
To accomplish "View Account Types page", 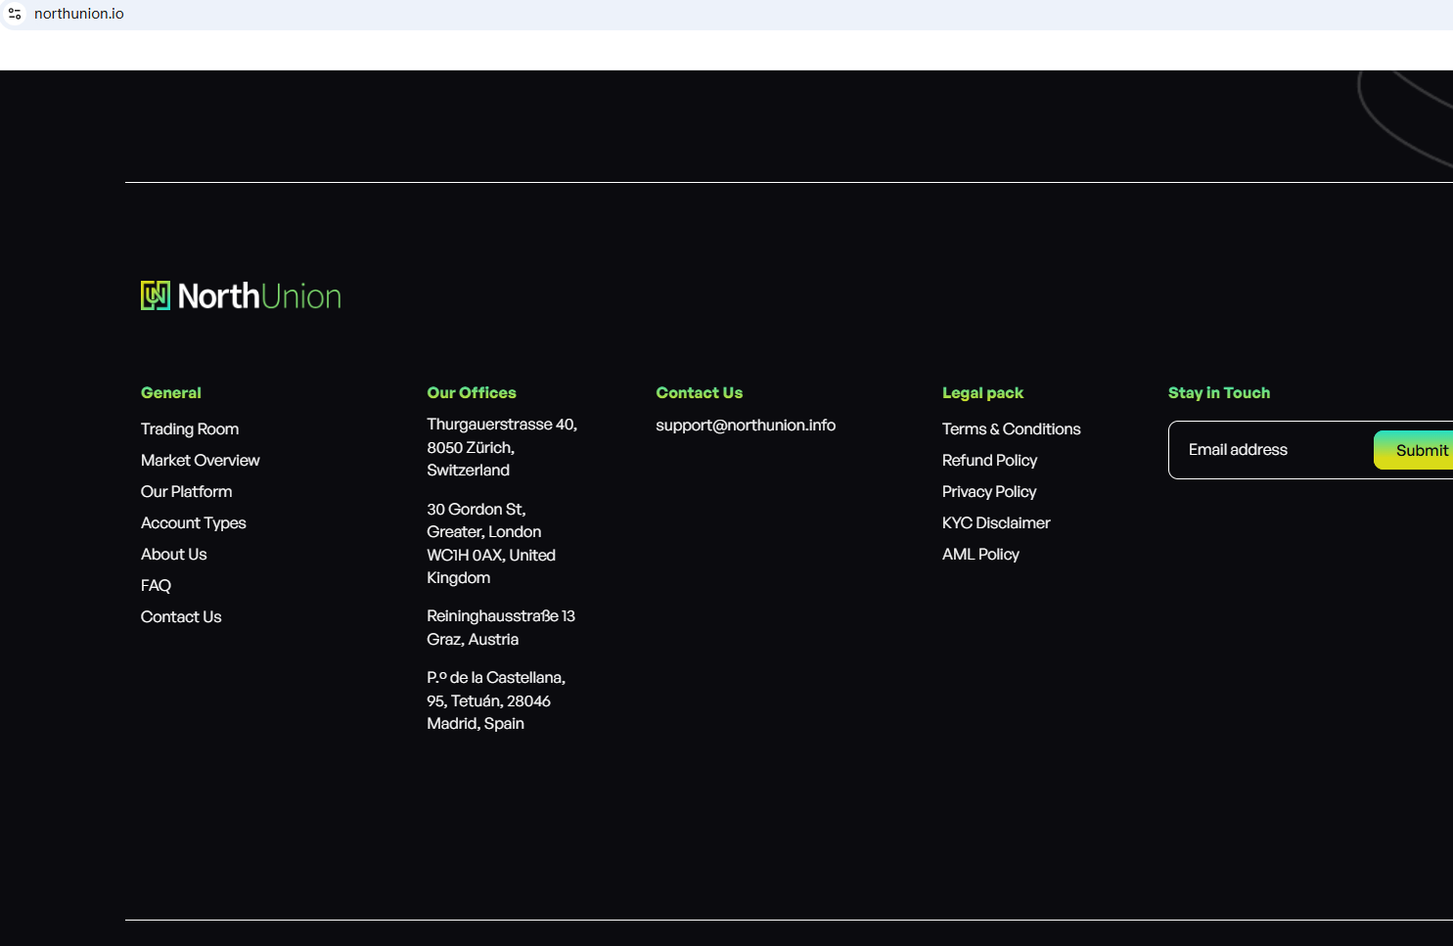I will tap(193, 522).
